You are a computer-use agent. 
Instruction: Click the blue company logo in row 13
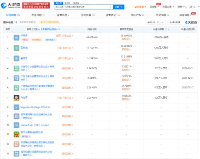(16, 153)
